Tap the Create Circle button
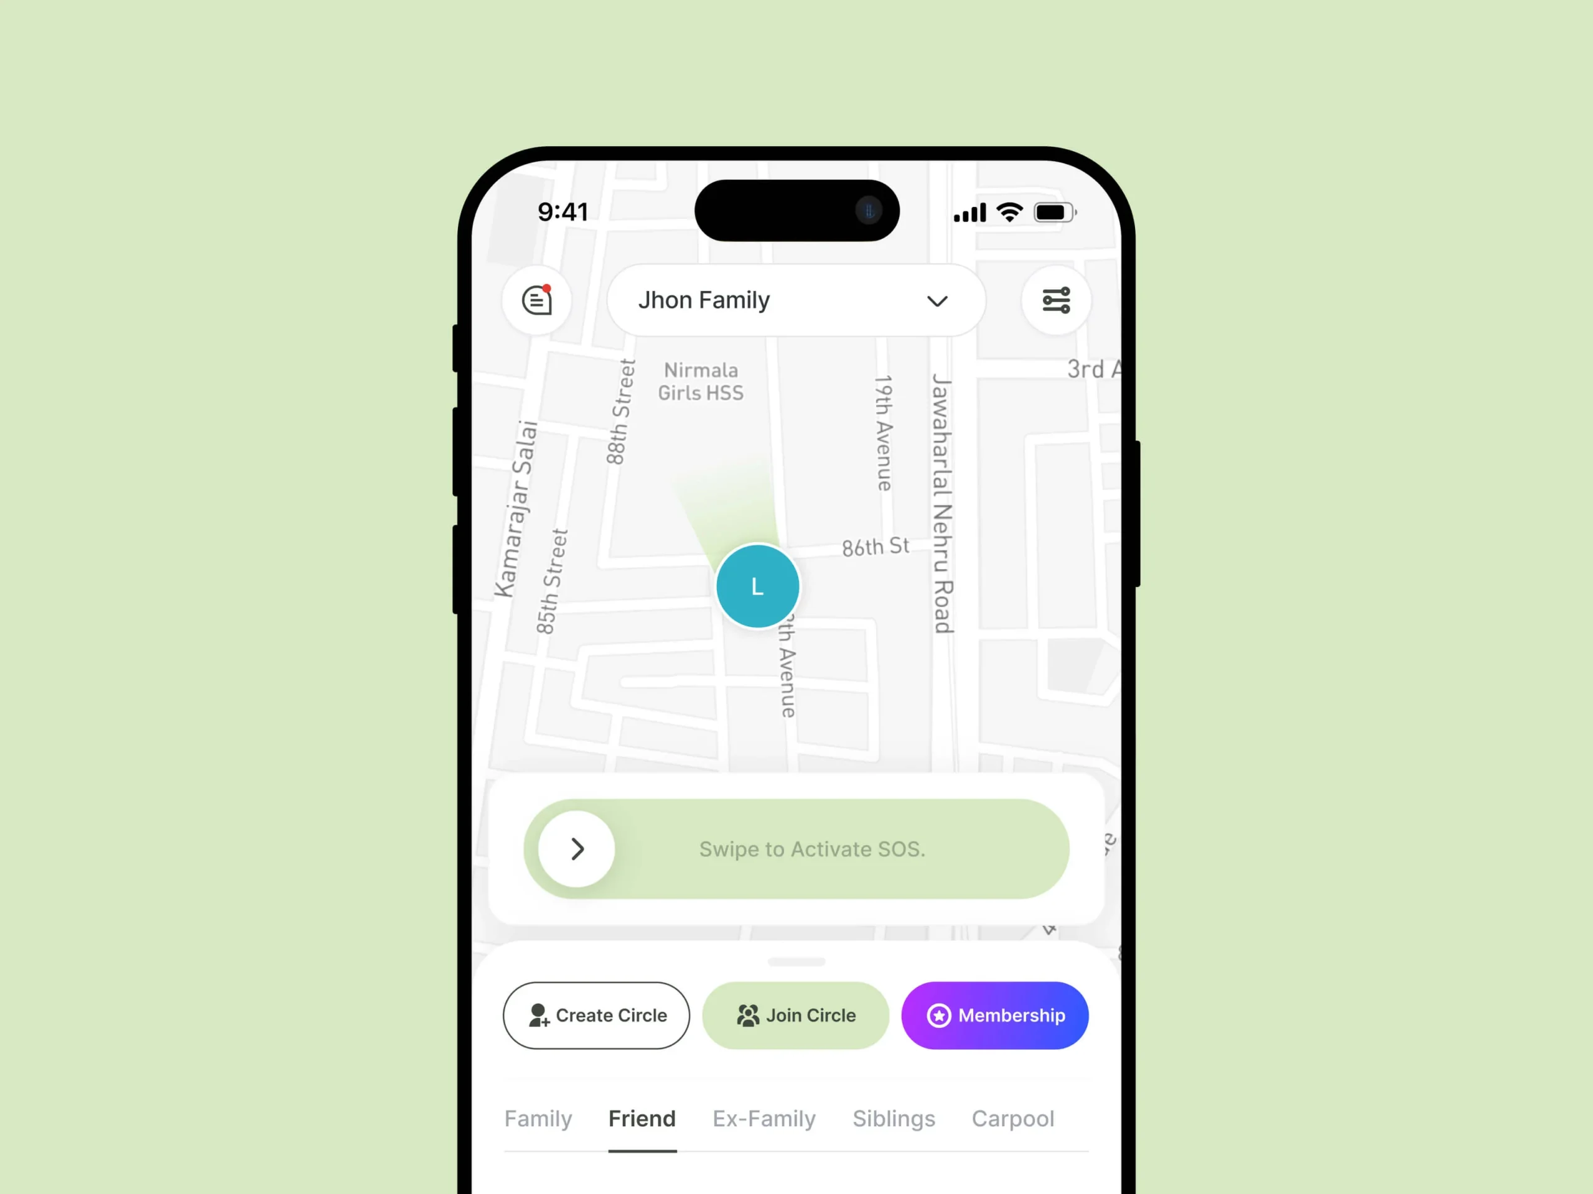This screenshot has height=1194, width=1593. click(594, 1015)
